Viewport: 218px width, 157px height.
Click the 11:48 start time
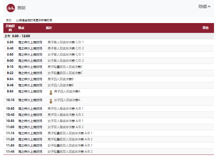[x=10, y=151]
